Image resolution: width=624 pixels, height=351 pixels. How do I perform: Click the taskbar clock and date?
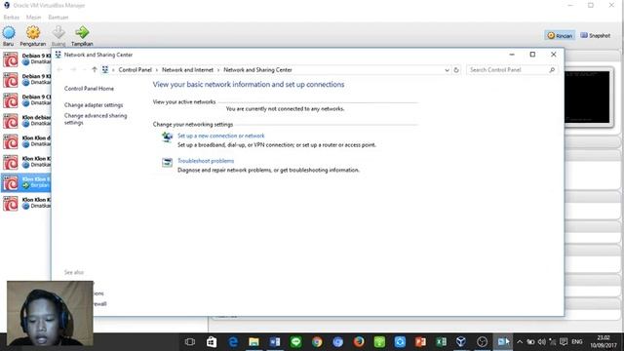604,342
